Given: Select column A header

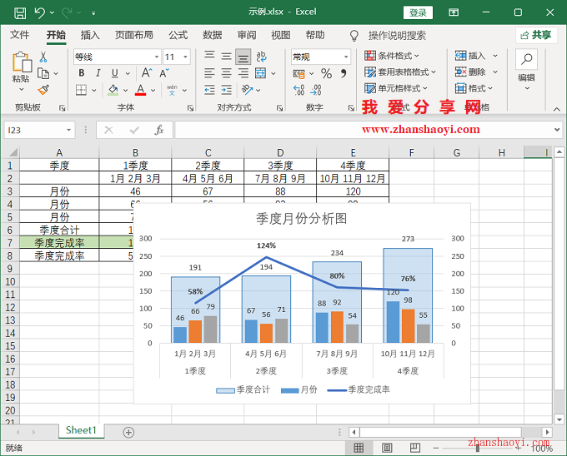Looking at the screenshot, I should 59,152.
